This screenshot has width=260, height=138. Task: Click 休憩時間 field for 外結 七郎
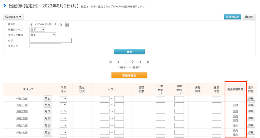coord(216,133)
